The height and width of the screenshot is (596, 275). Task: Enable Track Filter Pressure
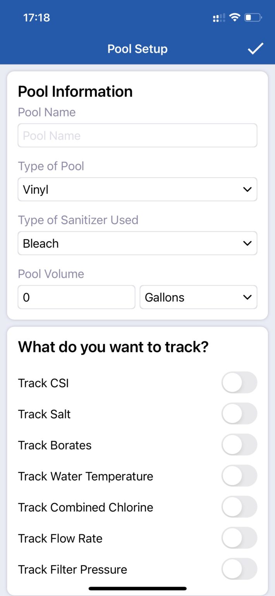pyautogui.click(x=239, y=569)
